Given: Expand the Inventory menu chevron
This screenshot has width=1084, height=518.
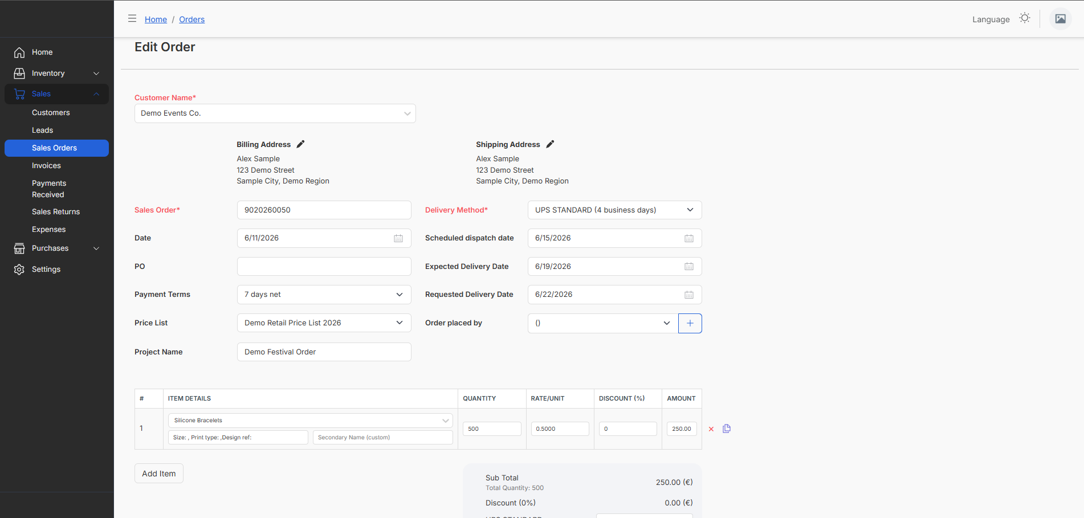Looking at the screenshot, I should point(96,74).
